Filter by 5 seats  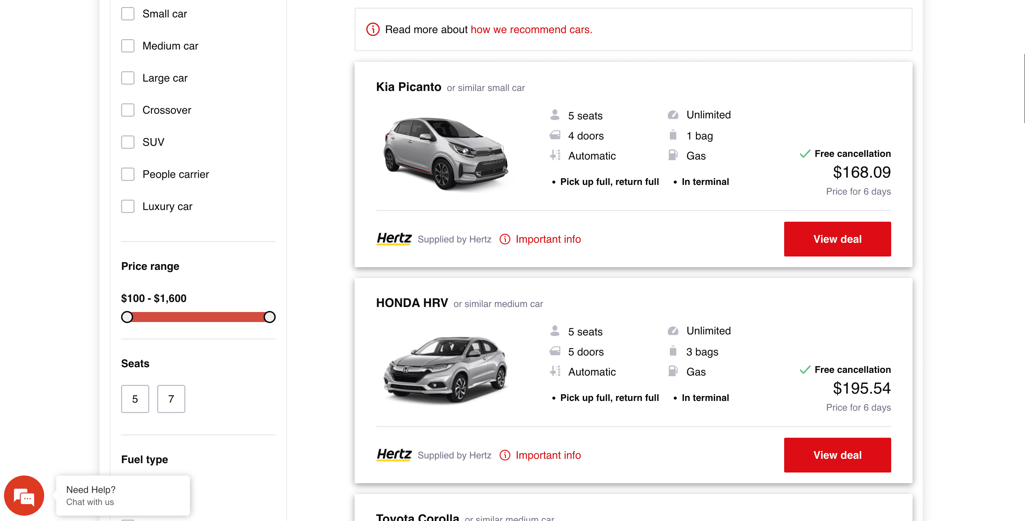click(x=135, y=399)
